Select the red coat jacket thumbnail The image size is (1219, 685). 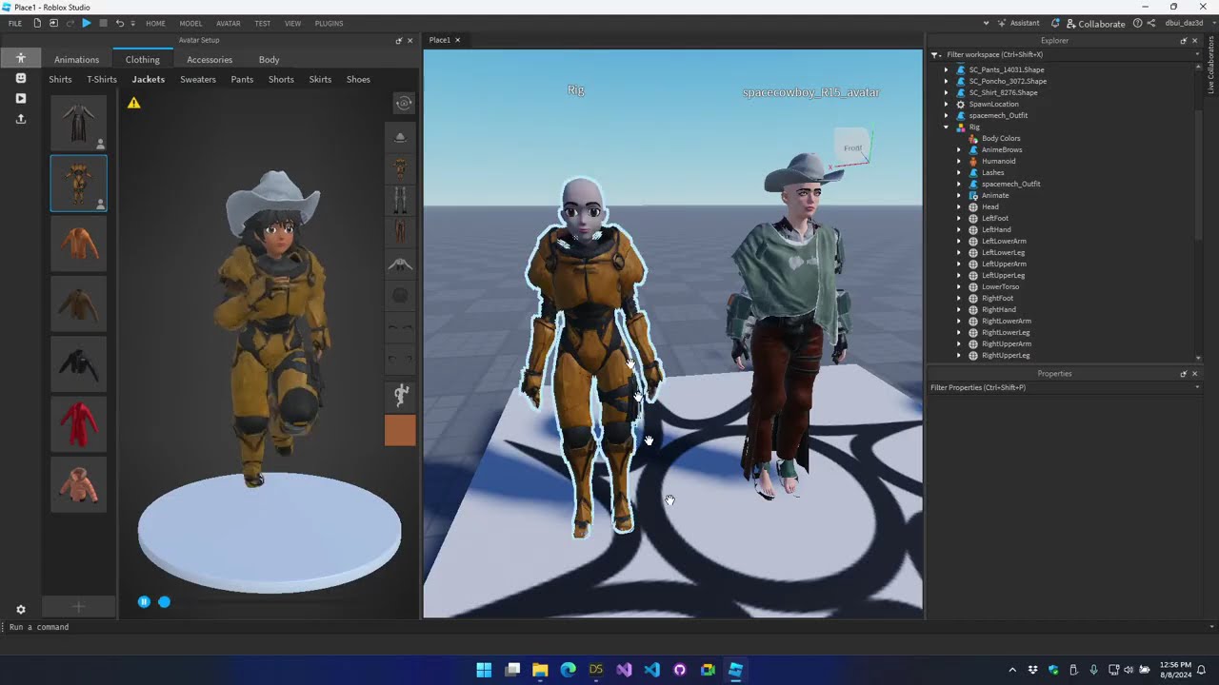coord(78,424)
